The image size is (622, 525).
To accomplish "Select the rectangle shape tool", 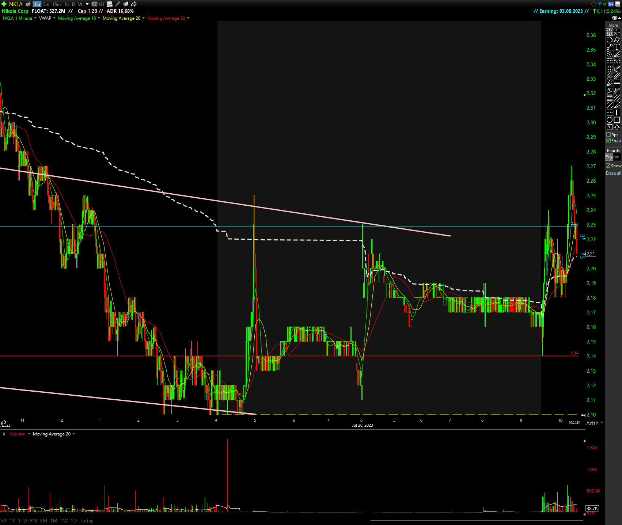I will tap(617, 120).
